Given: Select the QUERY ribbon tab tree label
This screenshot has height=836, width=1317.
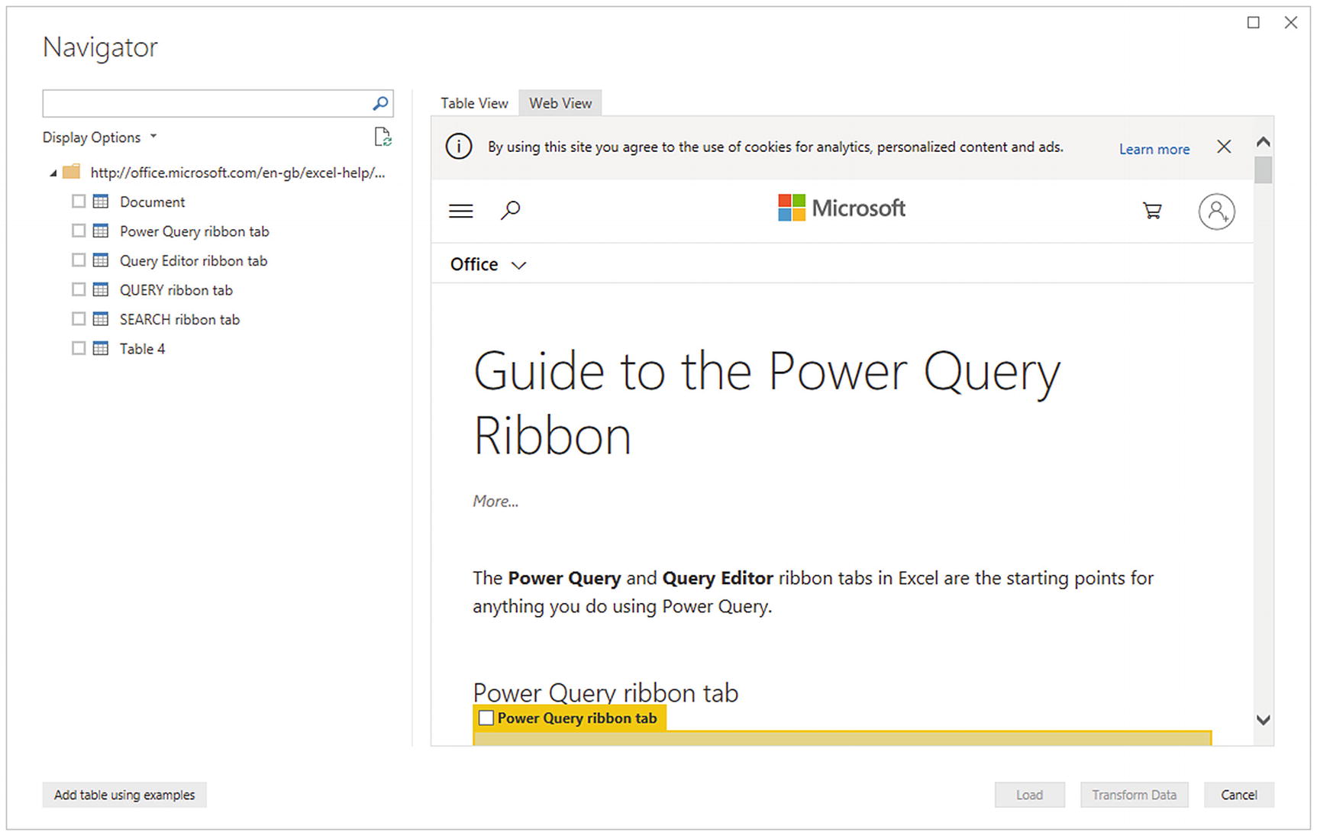Looking at the screenshot, I should pyautogui.click(x=176, y=289).
